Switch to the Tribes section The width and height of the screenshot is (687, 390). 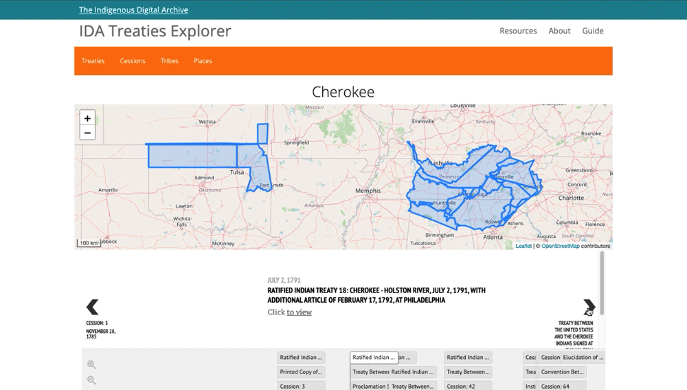coord(170,61)
